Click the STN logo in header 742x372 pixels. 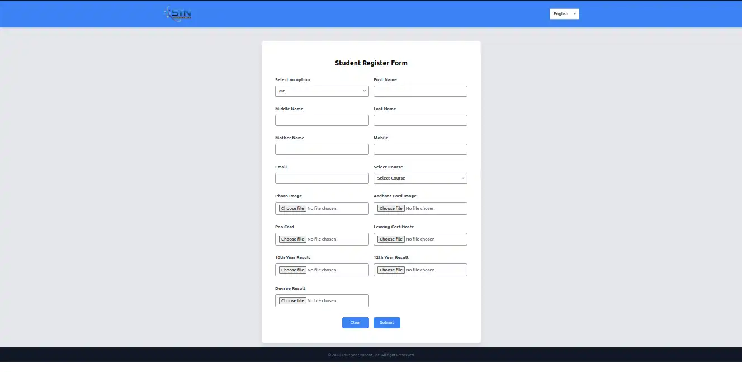(178, 13)
